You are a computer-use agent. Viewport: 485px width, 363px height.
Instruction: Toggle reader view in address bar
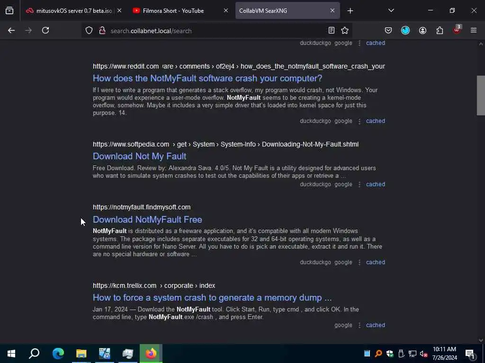tap(331, 30)
